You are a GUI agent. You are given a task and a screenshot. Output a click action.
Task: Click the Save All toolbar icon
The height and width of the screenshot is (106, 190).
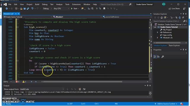[28, 9]
